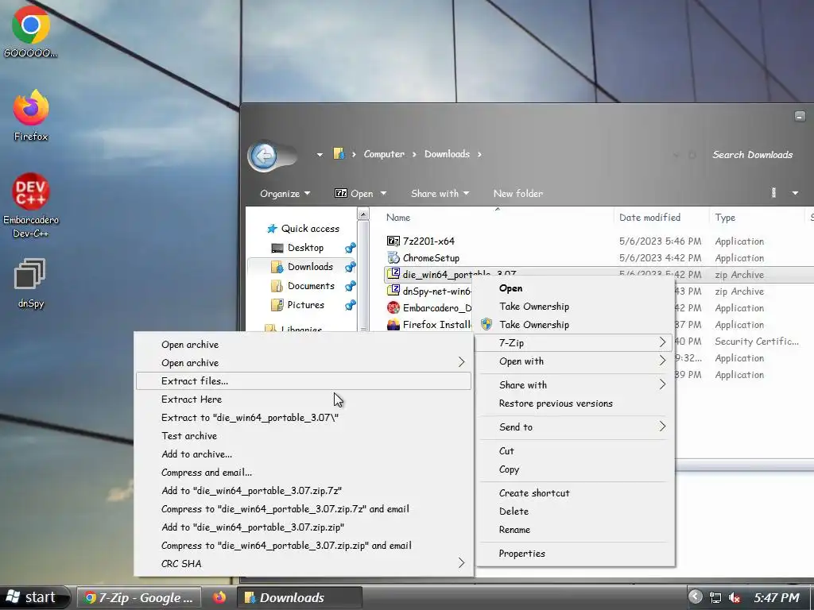Select Create shortcut

point(575,492)
